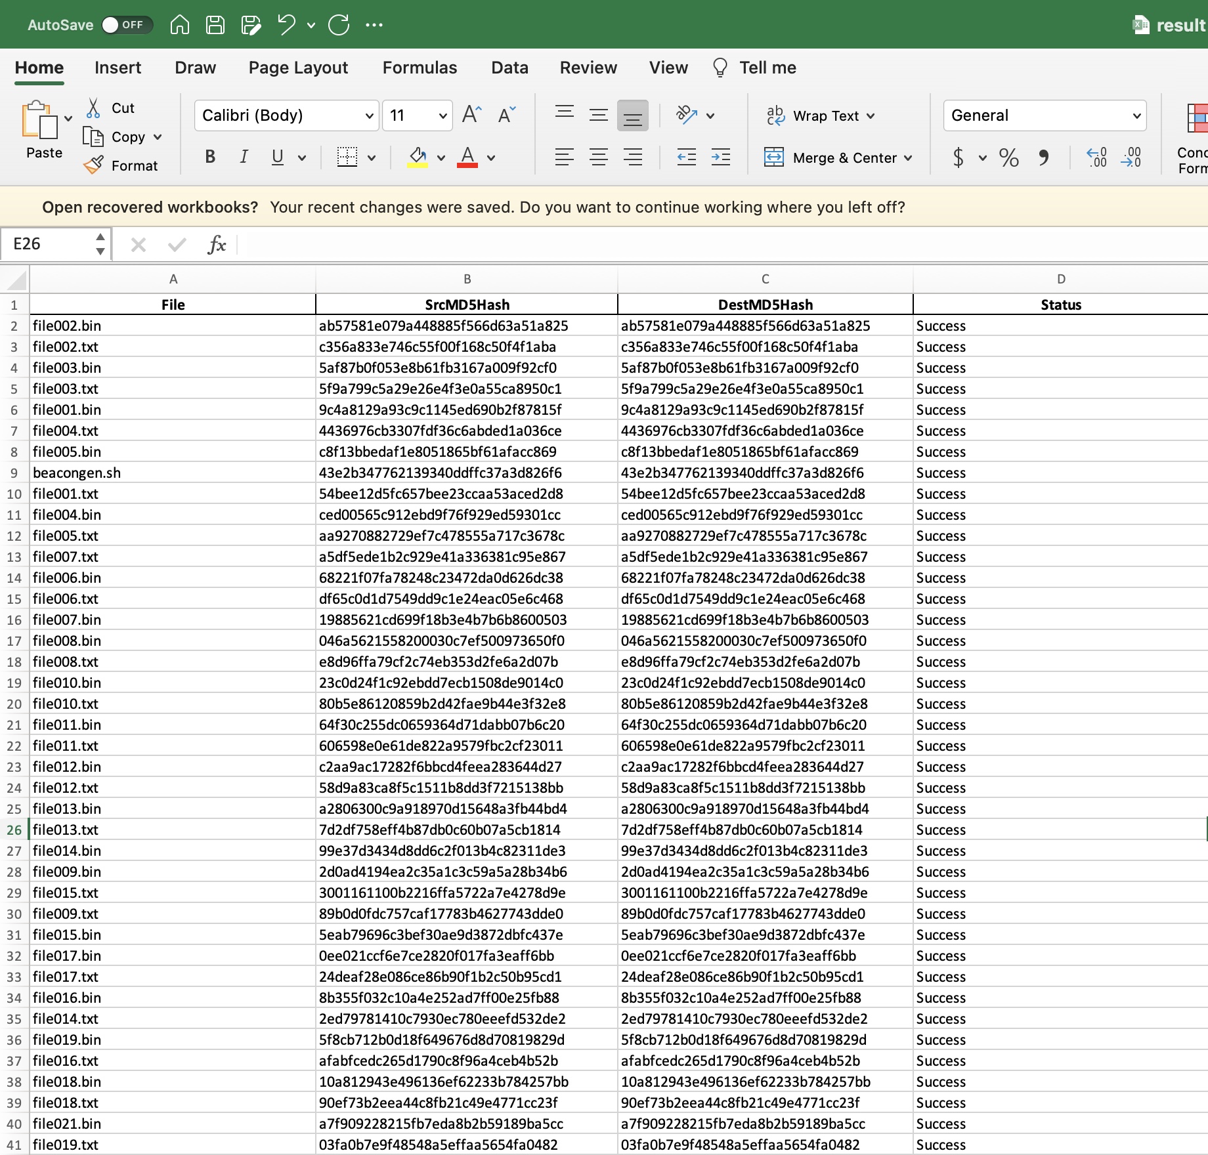
Task: Click the Format painter button
Action: click(121, 165)
